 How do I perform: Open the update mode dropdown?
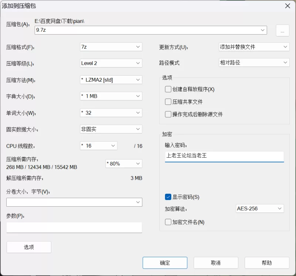(x=254, y=47)
